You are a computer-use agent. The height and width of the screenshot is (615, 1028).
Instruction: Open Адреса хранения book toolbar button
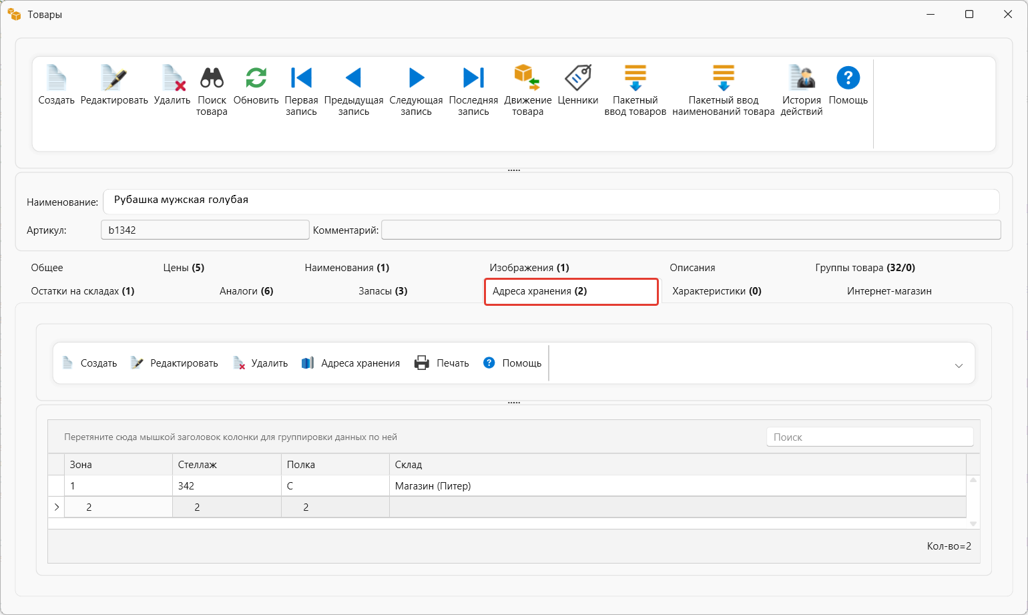350,363
